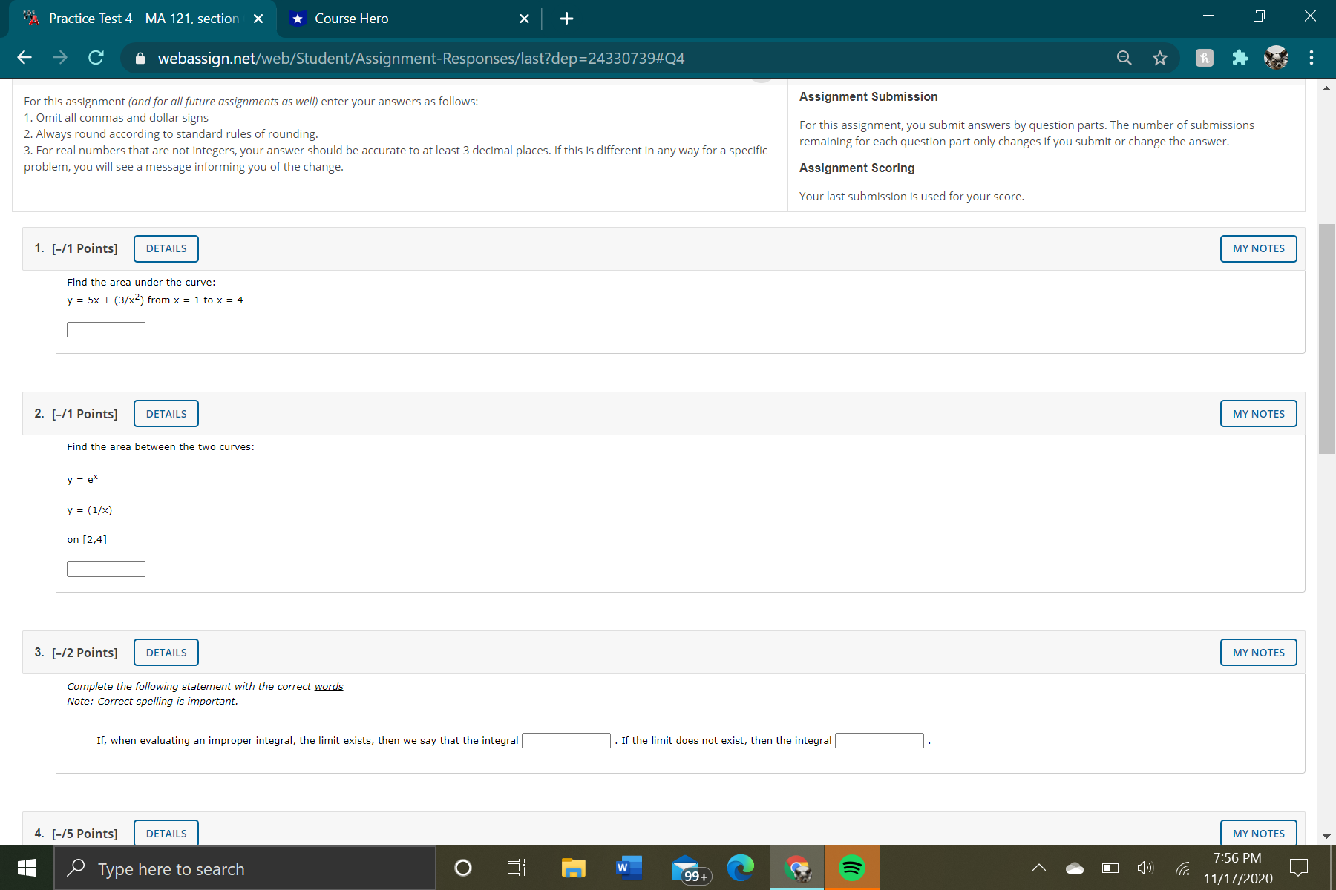Click 'Find the area under the curve:' text
The image size is (1336, 890).
[141, 282]
